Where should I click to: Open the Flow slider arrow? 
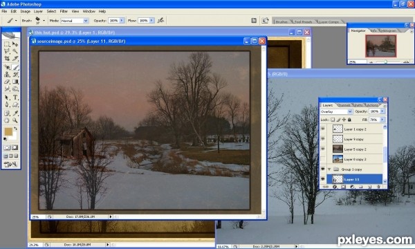point(151,20)
